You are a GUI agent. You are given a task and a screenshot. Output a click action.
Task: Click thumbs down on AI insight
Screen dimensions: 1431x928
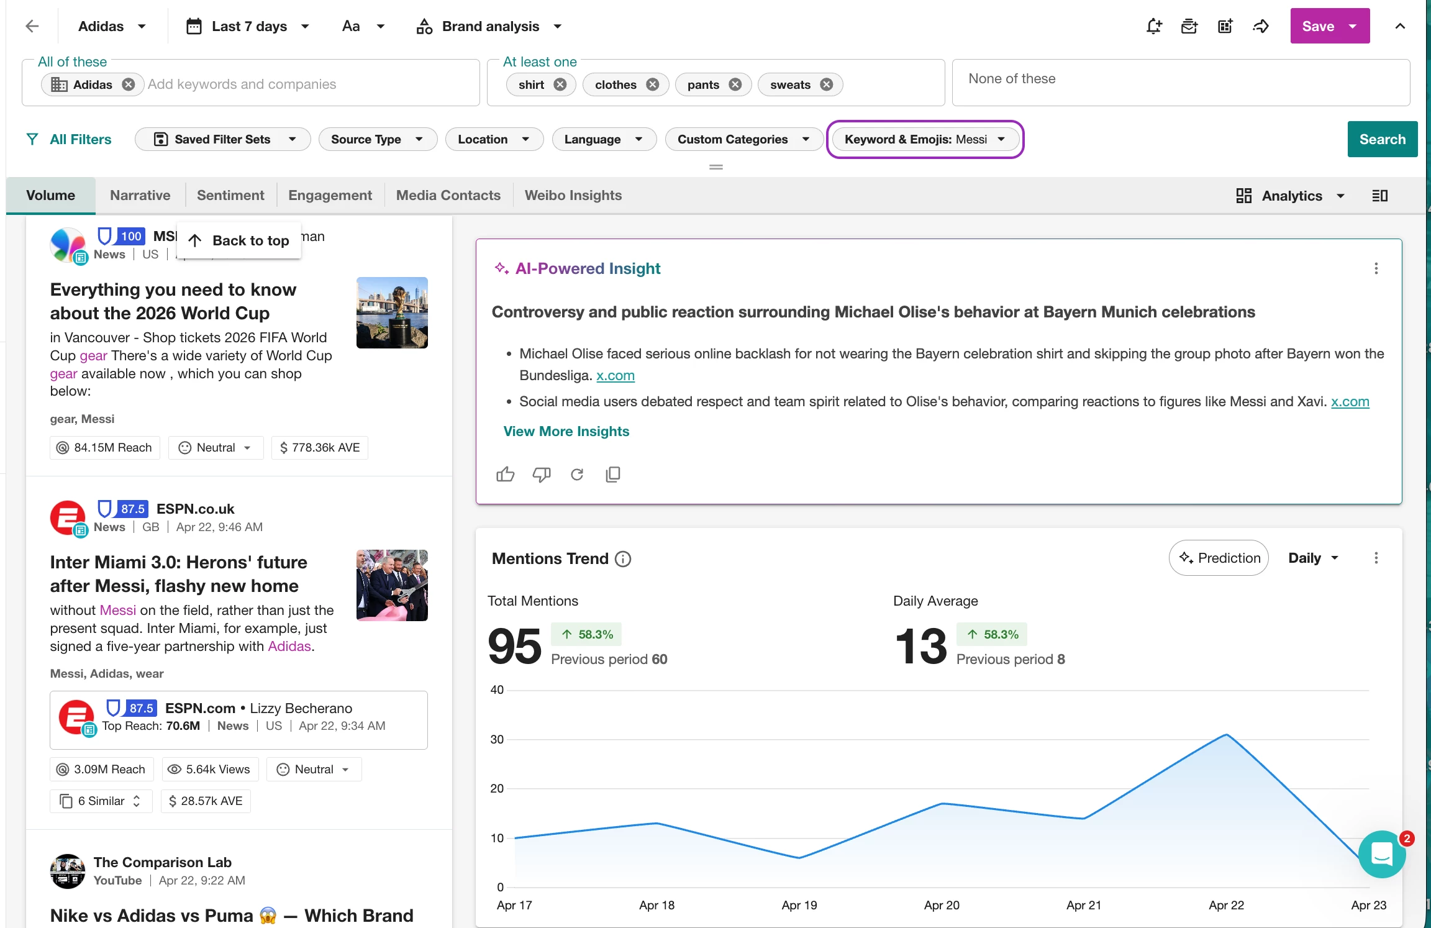(x=541, y=475)
